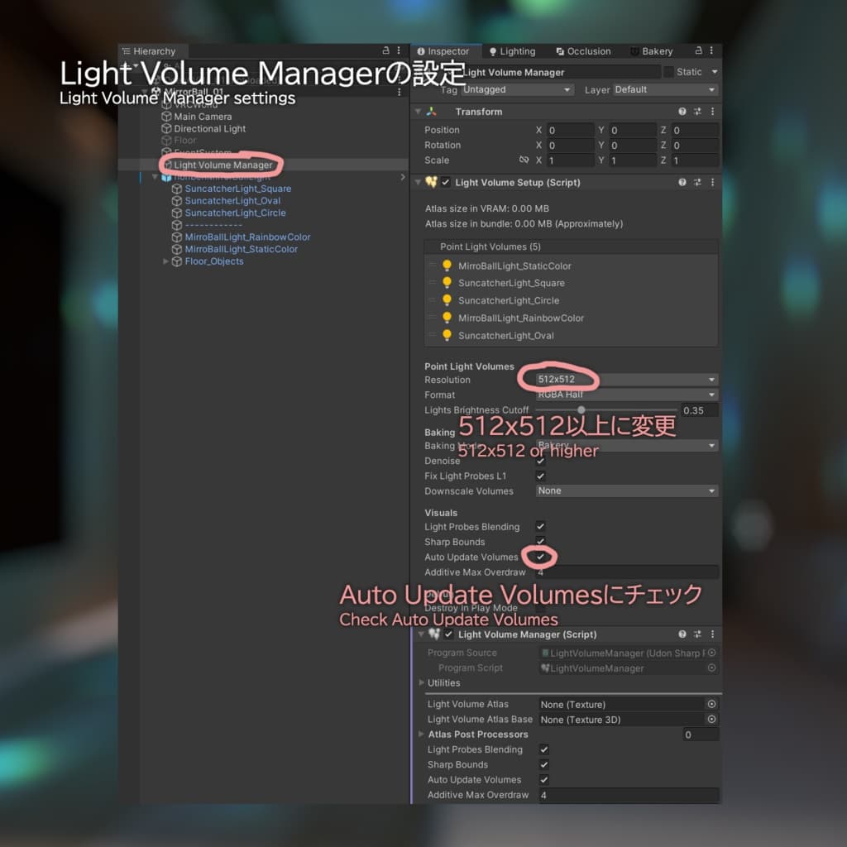The image size is (847, 847).
Task: Open the Format dropdown showing RGBA Half
Action: click(x=627, y=395)
